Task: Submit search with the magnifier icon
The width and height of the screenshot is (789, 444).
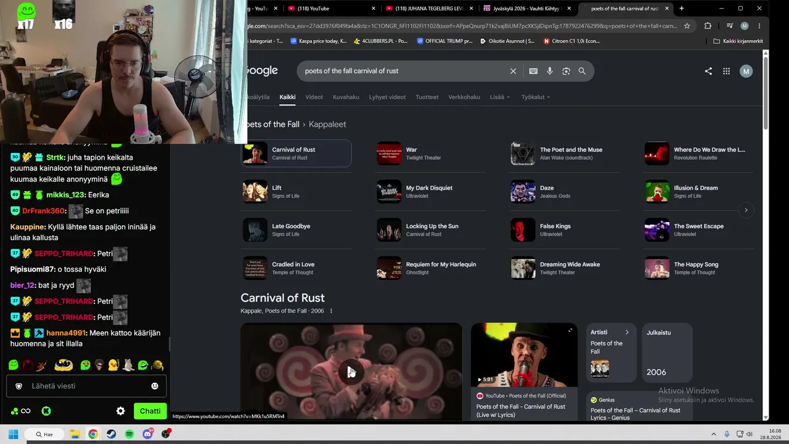Action: tap(582, 71)
